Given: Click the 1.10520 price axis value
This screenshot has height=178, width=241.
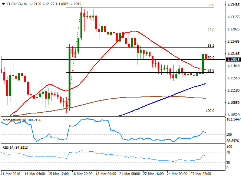Looking at the screenshot, I should [x=233, y=115].
